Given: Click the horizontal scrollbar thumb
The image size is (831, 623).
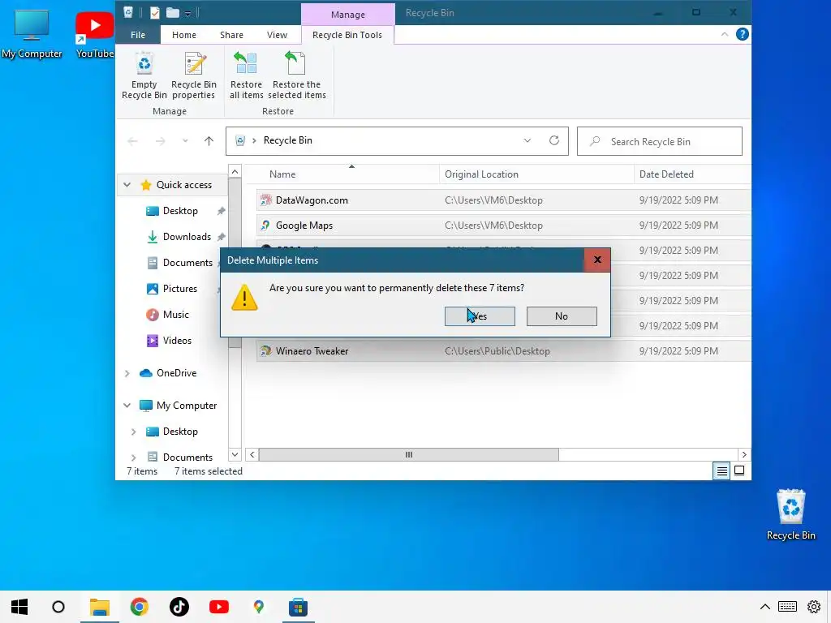Looking at the screenshot, I should click(x=409, y=454).
